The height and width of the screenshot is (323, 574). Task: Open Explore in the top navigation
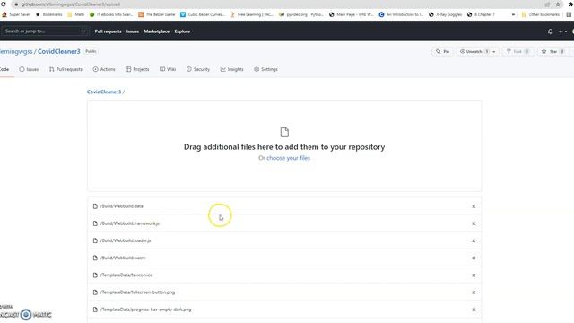[x=182, y=31]
